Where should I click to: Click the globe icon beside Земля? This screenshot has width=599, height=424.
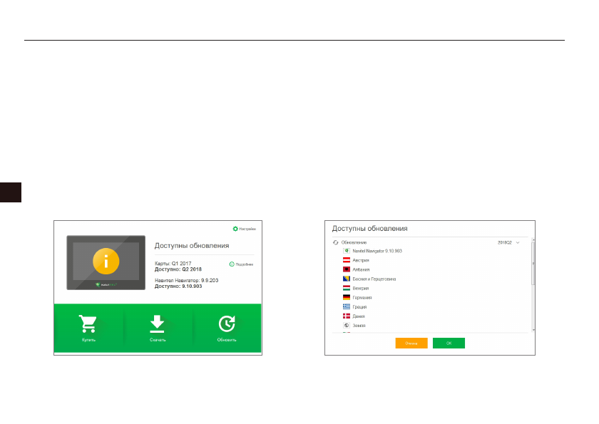[346, 325]
